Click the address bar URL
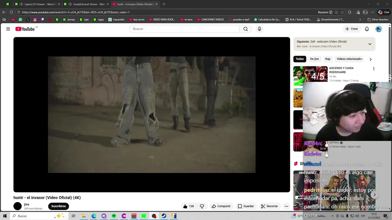Viewport: 392px width, 220px height. point(76,12)
